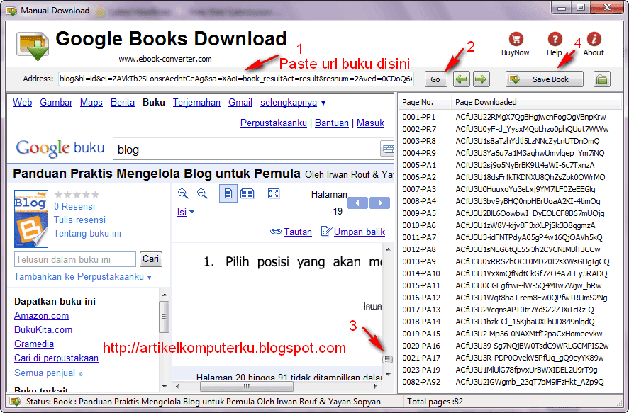Open the 0 Resensi link
629x413 pixels.
pyautogui.click(x=74, y=207)
